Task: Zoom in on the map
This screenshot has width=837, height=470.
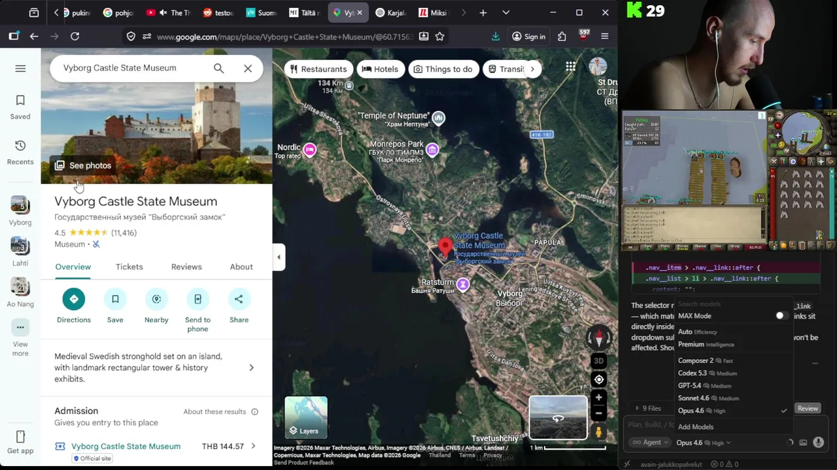Action: (598, 397)
